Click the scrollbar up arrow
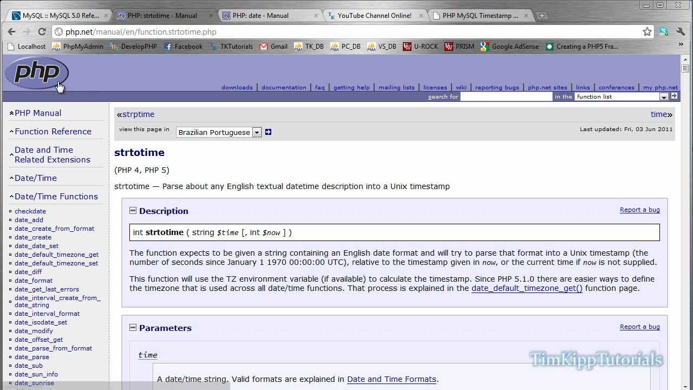Image resolution: width=693 pixels, height=390 pixels. [x=685, y=58]
